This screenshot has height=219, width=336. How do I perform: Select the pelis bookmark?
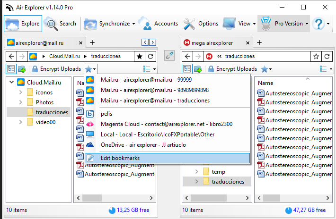(x=168, y=114)
